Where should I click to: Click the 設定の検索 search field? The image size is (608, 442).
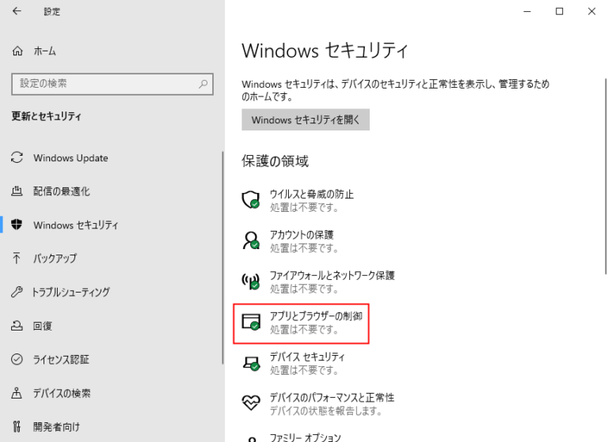(x=112, y=84)
